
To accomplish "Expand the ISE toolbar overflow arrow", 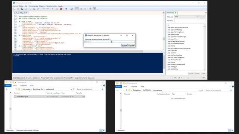I will coord(97,9).
